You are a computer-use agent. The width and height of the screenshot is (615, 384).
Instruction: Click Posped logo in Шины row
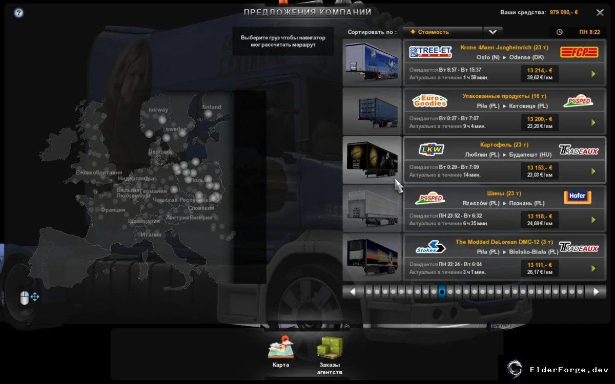[x=430, y=198]
